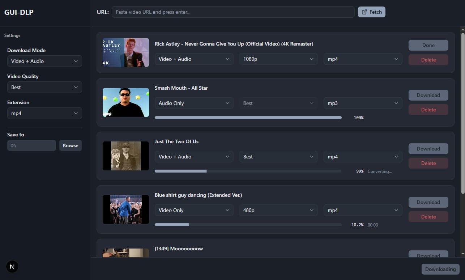This screenshot has height=280, width=465.
Task: Click the Save to path field
Action: [31, 145]
